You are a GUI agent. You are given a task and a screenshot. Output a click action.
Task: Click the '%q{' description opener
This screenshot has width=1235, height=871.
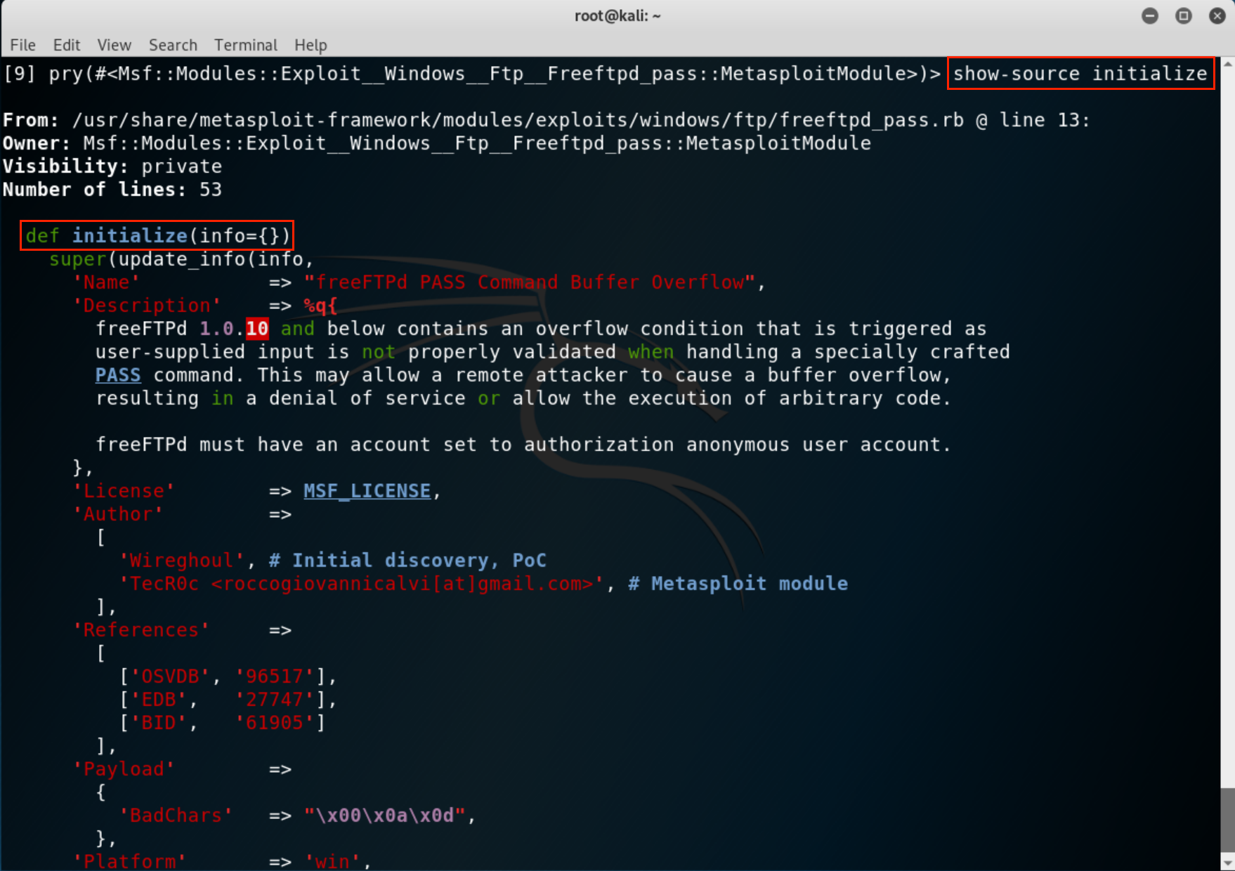(x=320, y=305)
